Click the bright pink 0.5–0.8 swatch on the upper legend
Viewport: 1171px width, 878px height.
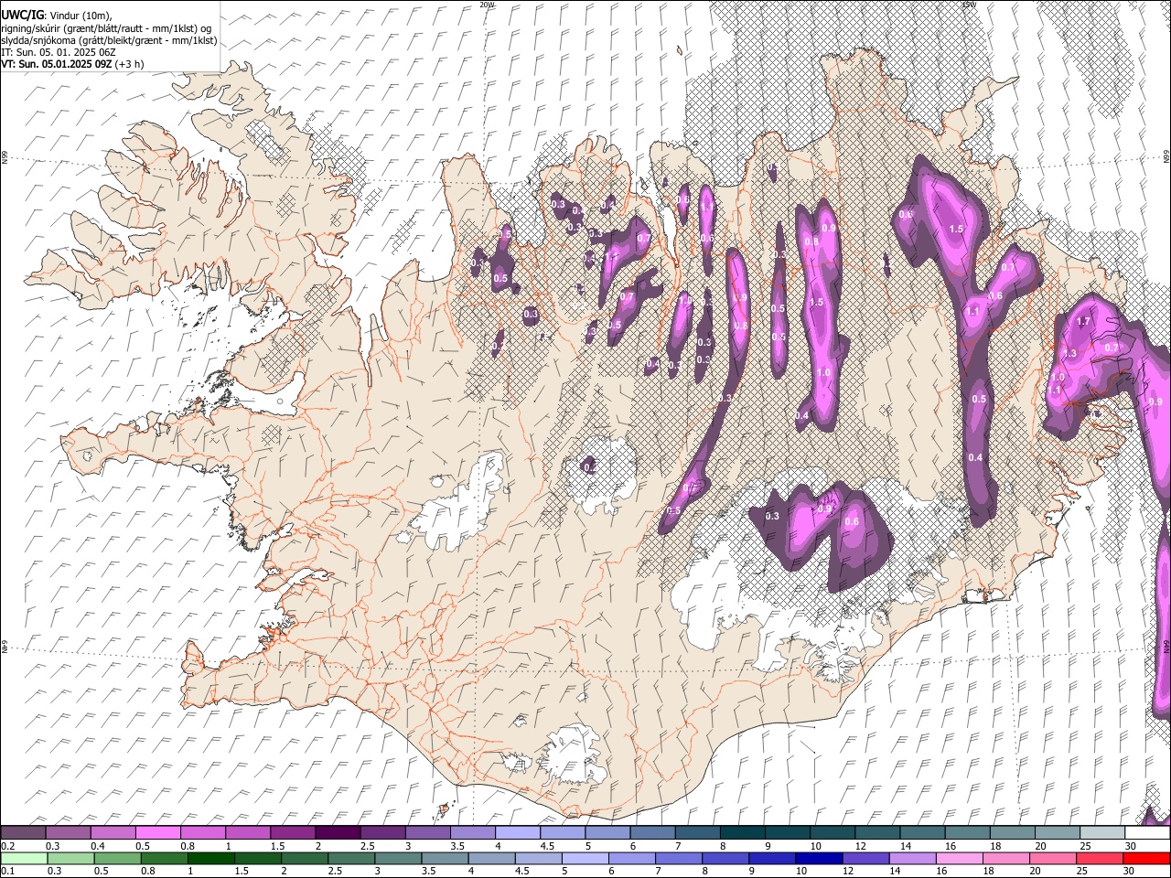click(x=157, y=833)
